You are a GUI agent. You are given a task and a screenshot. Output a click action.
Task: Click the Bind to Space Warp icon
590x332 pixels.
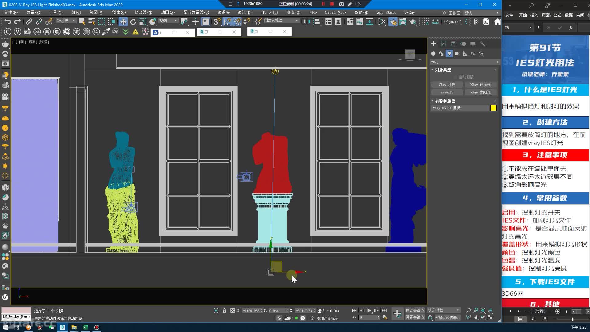[x=49, y=22]
